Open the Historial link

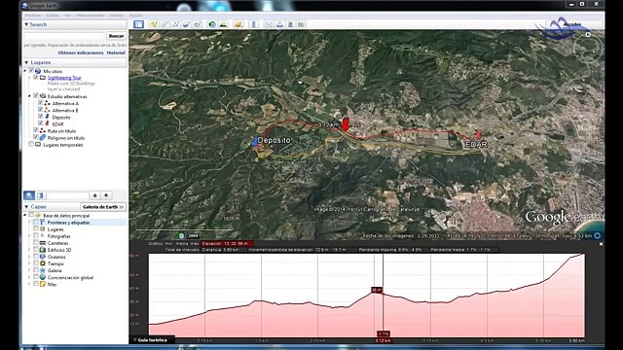click(116, 52)
